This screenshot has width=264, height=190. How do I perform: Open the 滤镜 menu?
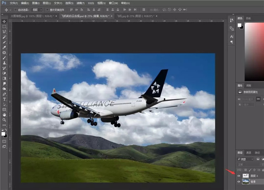point(78,3)
